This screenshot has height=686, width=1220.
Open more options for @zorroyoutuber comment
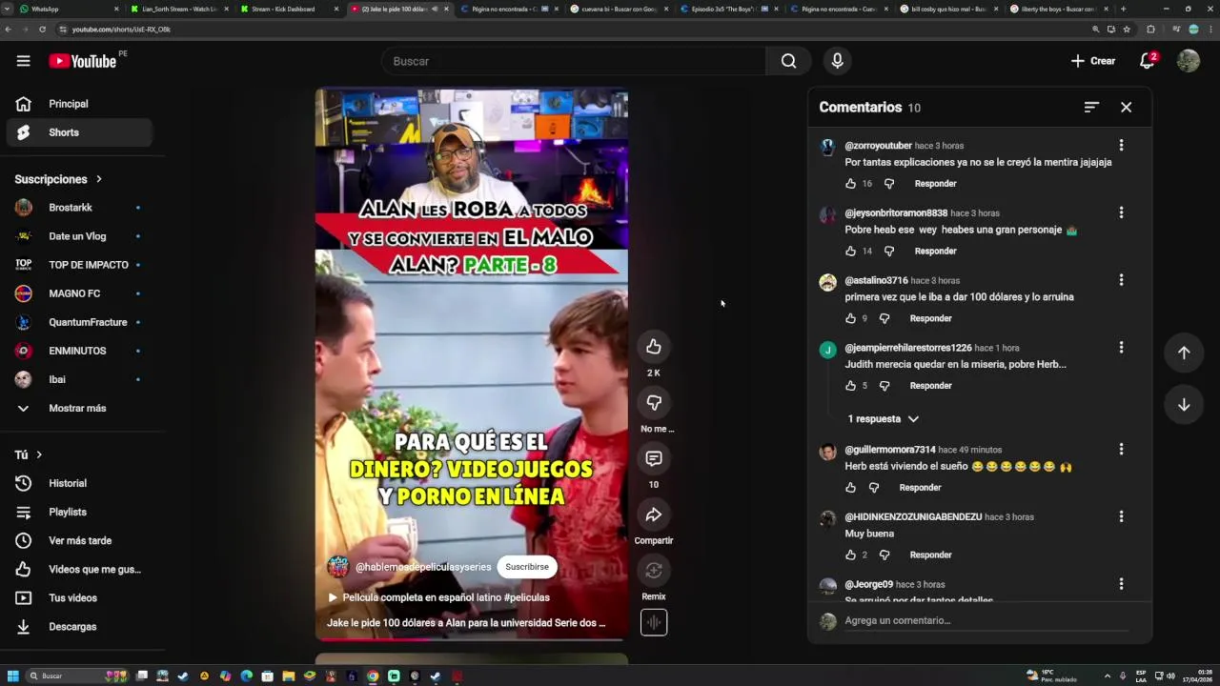coord(1121,145)
